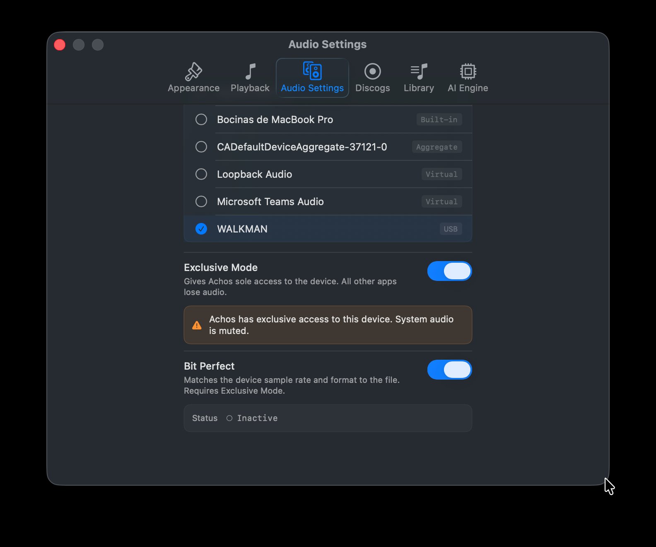Click the 'Bocinas de MacBook Pro' device name
This screenshot has height=547, width=656.
(275, 119)
